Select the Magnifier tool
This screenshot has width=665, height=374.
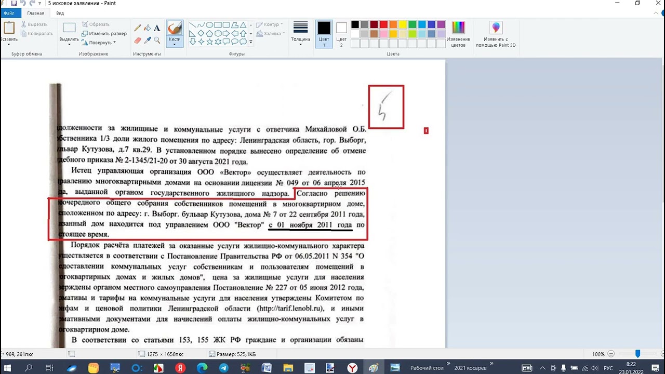click(157, 40)
